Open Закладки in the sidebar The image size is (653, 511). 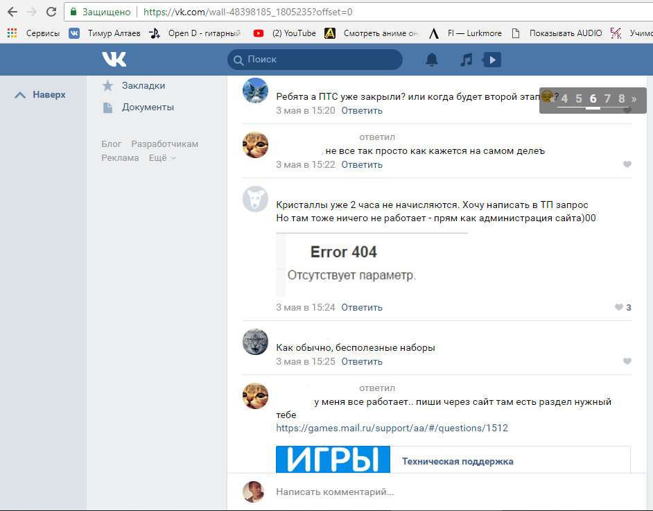tap(143, 85)
